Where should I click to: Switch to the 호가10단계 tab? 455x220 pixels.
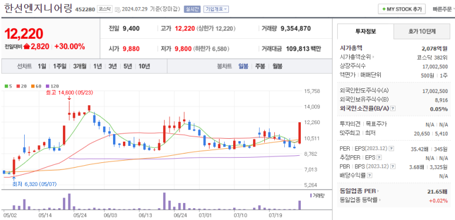point(421,32)
